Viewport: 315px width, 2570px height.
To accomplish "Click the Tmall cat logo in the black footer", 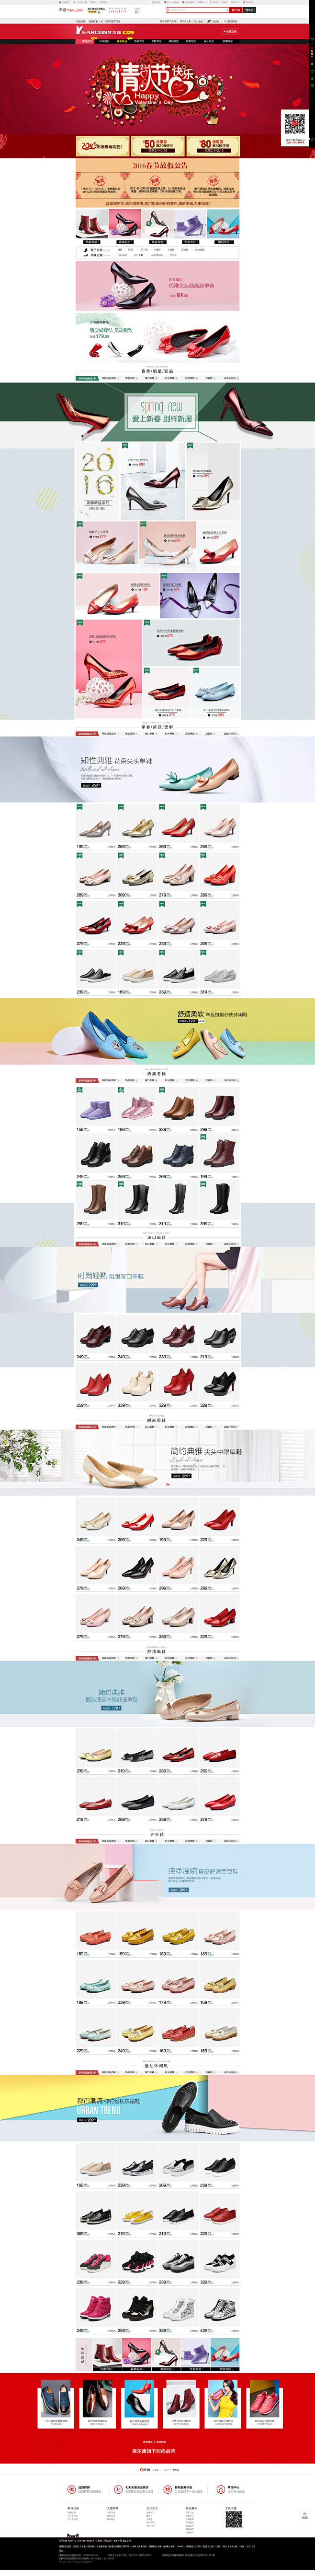I will point(73,2537).
